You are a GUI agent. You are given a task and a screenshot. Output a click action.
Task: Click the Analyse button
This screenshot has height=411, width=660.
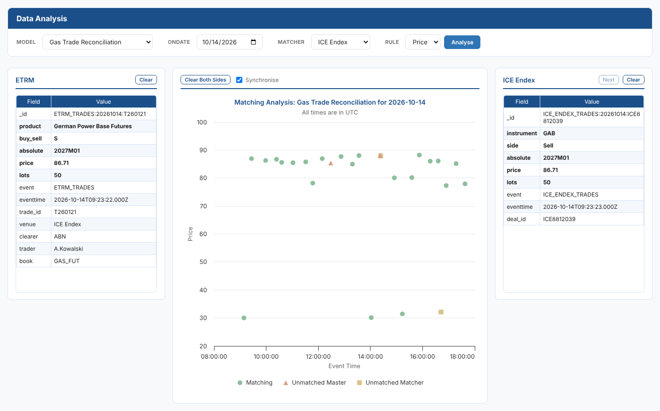pyautogui.click(x=462, y=42)
